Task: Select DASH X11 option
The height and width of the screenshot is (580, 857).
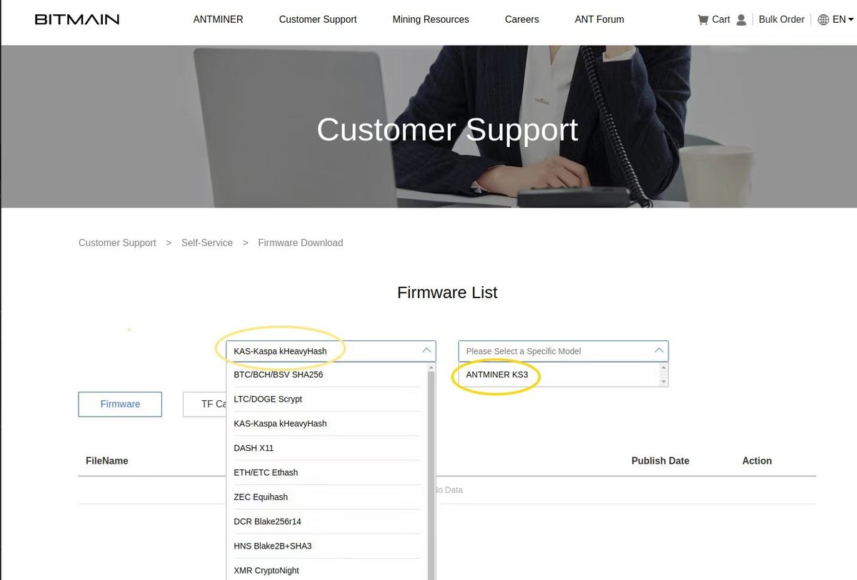Action: pyautogui.click(x=327, y=448)
